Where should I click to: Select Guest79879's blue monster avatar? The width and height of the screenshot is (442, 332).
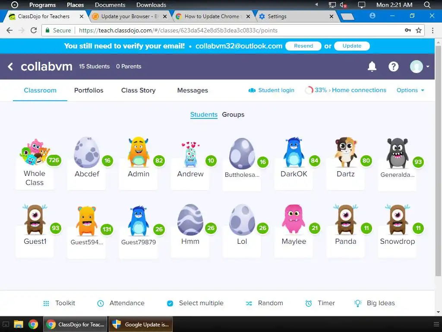139,221
